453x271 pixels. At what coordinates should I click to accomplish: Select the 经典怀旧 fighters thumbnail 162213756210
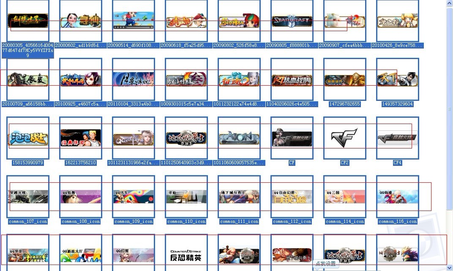81,138
